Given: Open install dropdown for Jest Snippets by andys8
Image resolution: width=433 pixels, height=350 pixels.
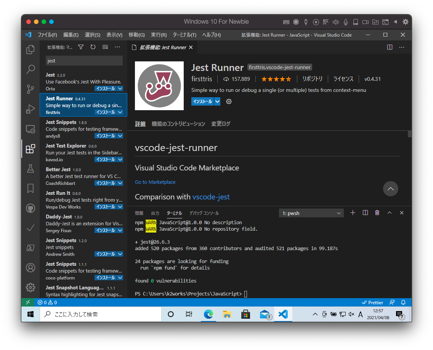Looking at the screenshot, I should coord(120,136).
